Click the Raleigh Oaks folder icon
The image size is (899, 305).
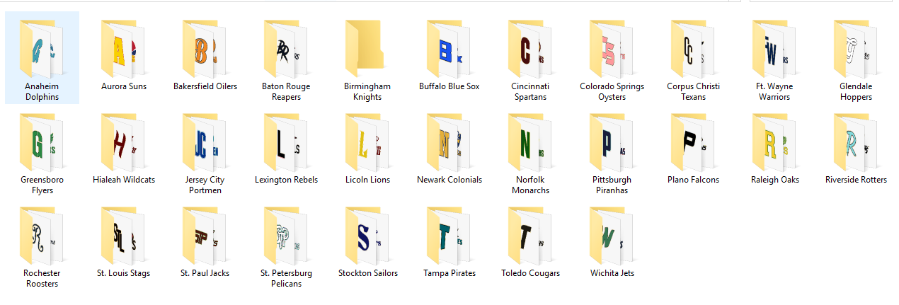coord(774,142)
